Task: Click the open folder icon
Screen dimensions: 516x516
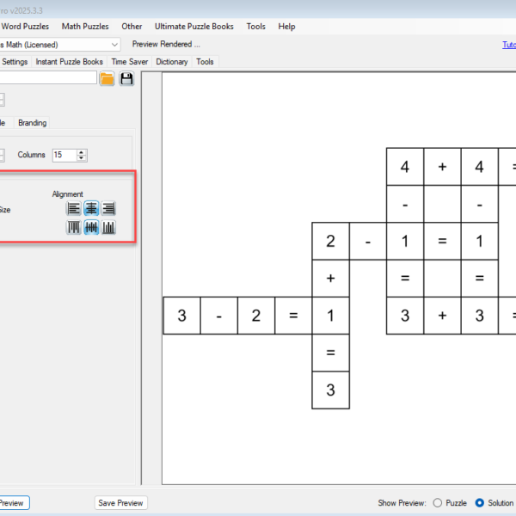Action: 107,79
